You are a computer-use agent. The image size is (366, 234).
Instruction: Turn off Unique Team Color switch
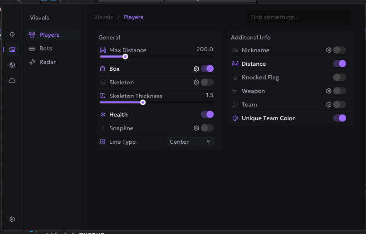[x=339, y=118]
